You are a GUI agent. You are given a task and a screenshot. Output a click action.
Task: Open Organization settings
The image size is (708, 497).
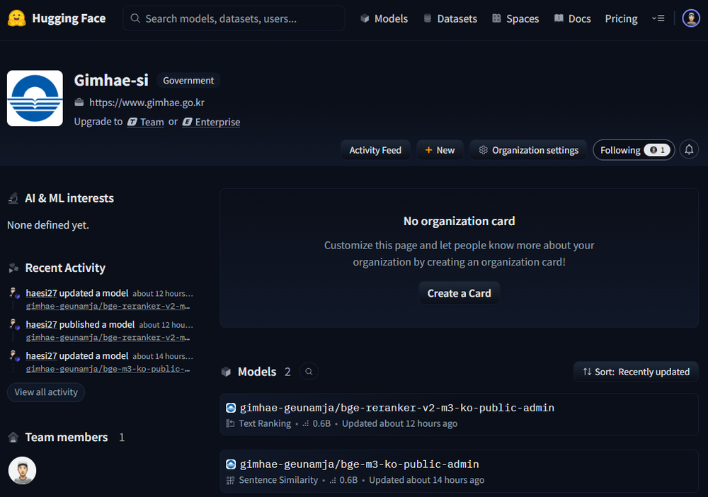pyautogui.click(x=528, y=150)
